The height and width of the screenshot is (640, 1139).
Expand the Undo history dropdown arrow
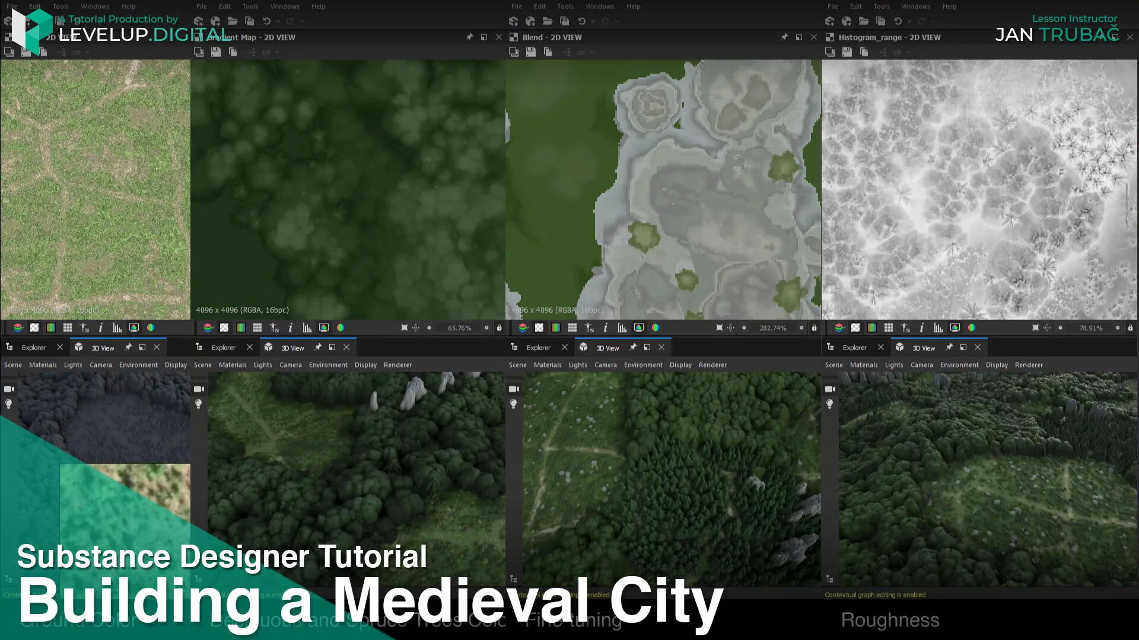[278, 21]
